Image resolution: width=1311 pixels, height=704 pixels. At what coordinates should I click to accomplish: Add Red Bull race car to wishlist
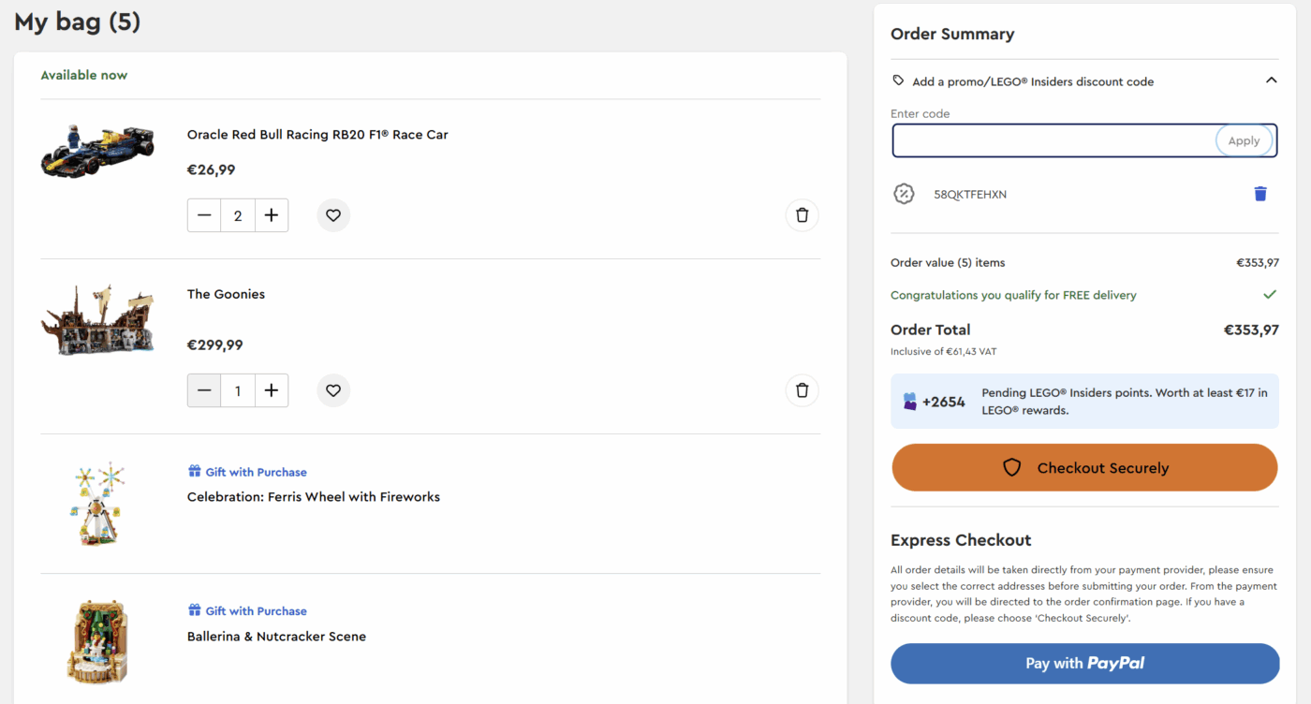pos(333,215)
